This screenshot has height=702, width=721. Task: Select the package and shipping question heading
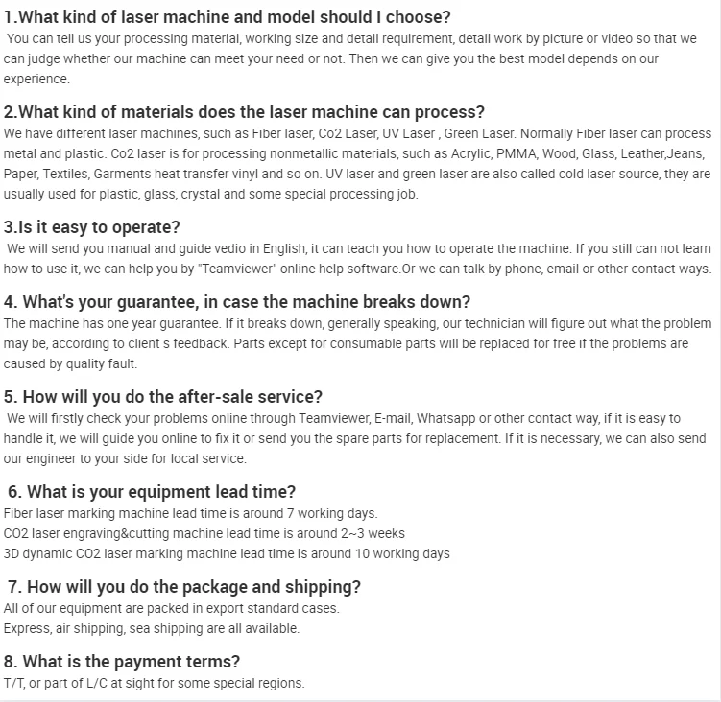pyautogui.click(x=184, y=586)
